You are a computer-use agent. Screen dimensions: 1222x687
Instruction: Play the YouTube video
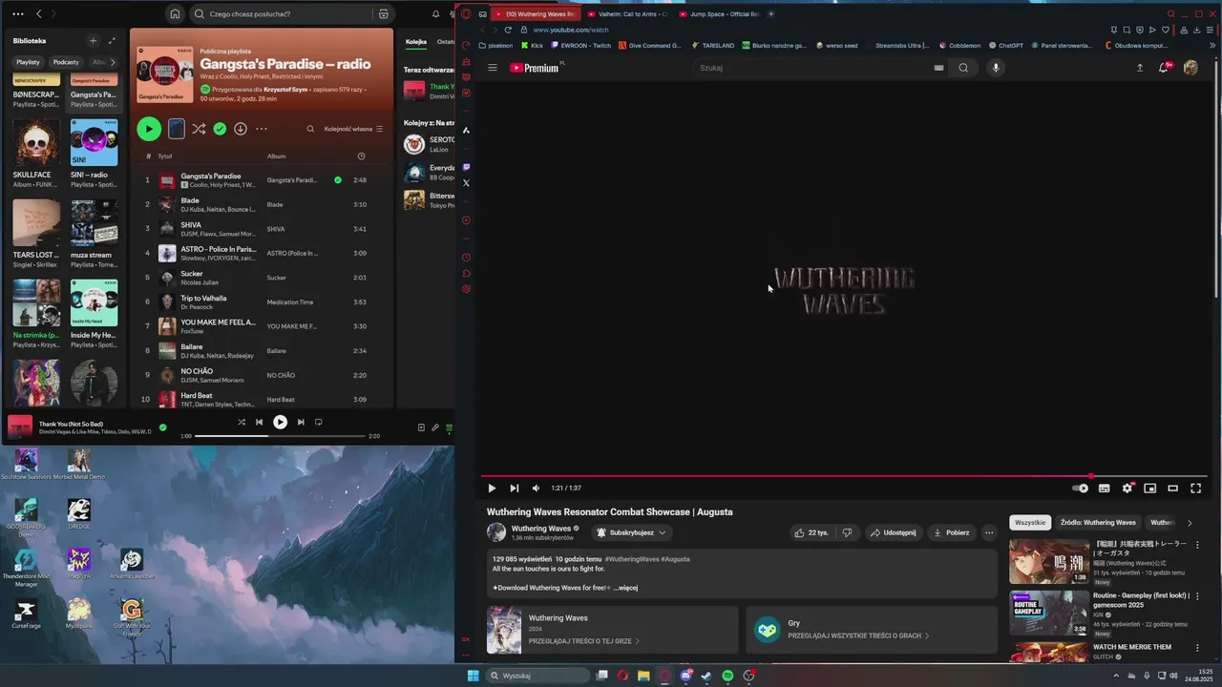[x=492, y=488]
